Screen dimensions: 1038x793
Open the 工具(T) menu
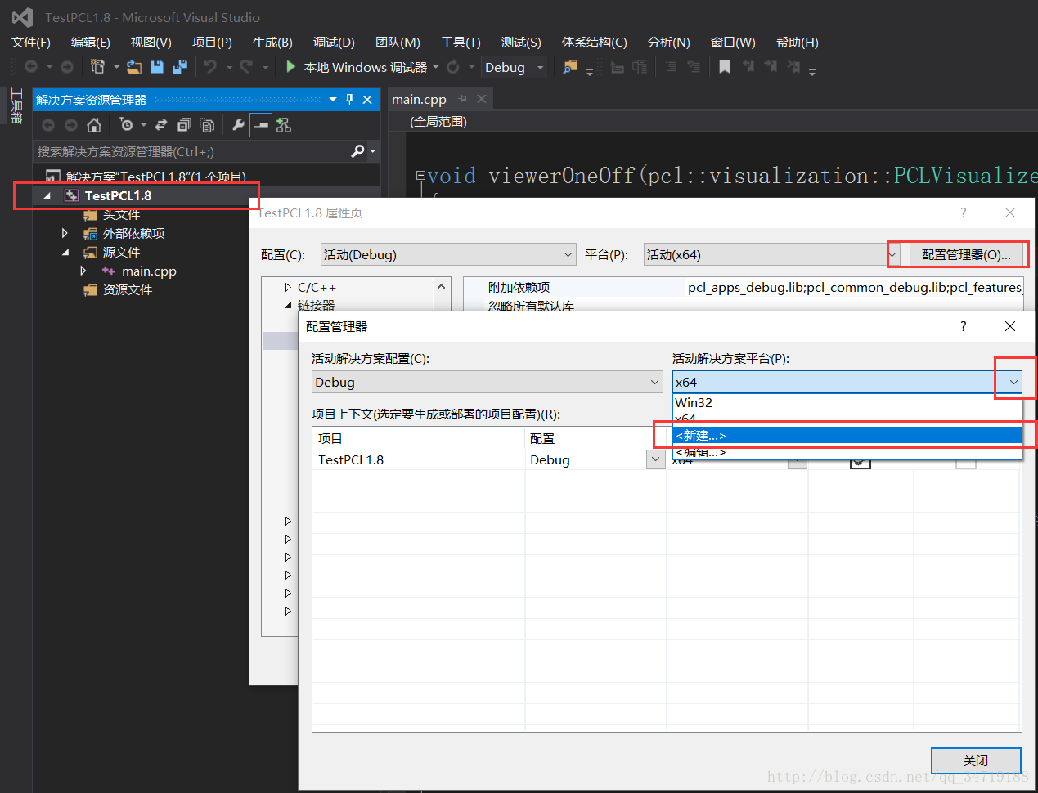(461, 42)
